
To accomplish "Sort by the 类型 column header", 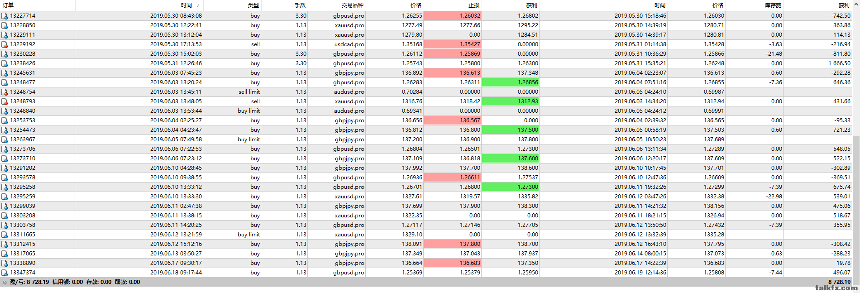I will tap(253, 5).
